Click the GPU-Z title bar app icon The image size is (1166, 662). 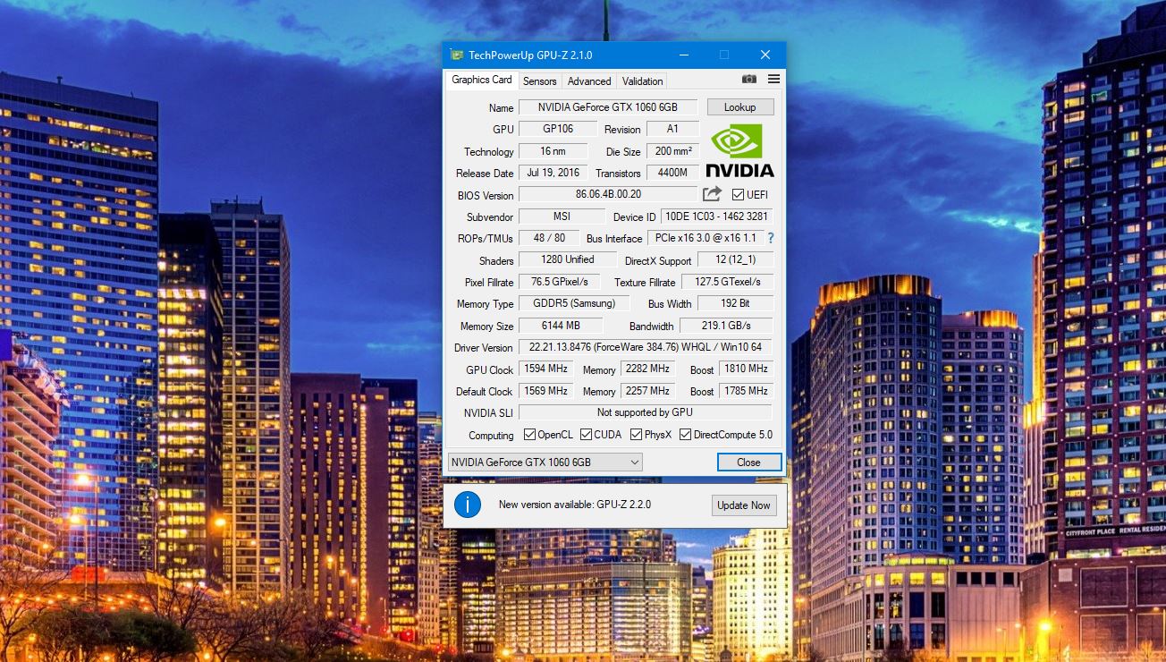(x=456, y=55)
